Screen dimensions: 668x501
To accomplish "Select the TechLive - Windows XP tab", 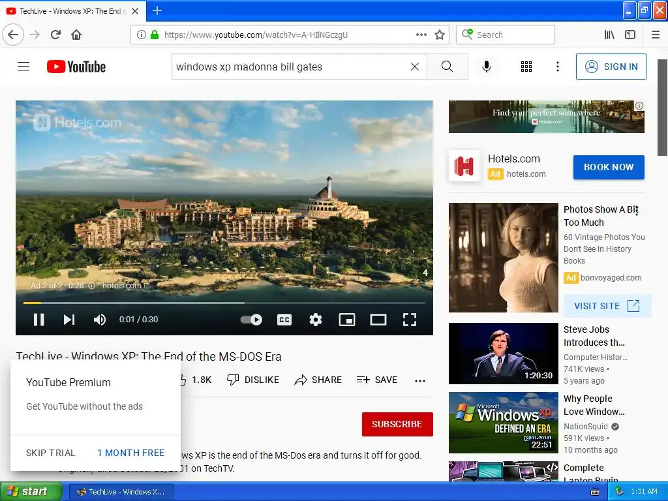I will click(x=73, y=11).
